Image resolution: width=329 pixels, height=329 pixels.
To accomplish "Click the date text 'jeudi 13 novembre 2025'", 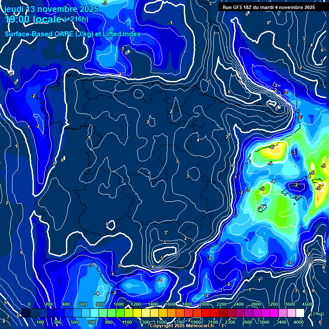I will [51, 9].
